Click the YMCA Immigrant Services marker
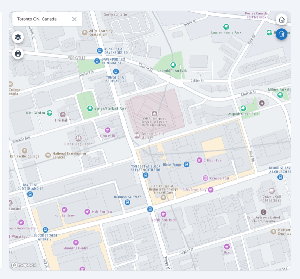The width and height of the screenshot is (300, 279). pyautogui.click(x=154, y=113)
